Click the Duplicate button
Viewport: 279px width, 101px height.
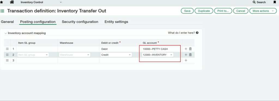pyautogui.click(x=204, y=11)
